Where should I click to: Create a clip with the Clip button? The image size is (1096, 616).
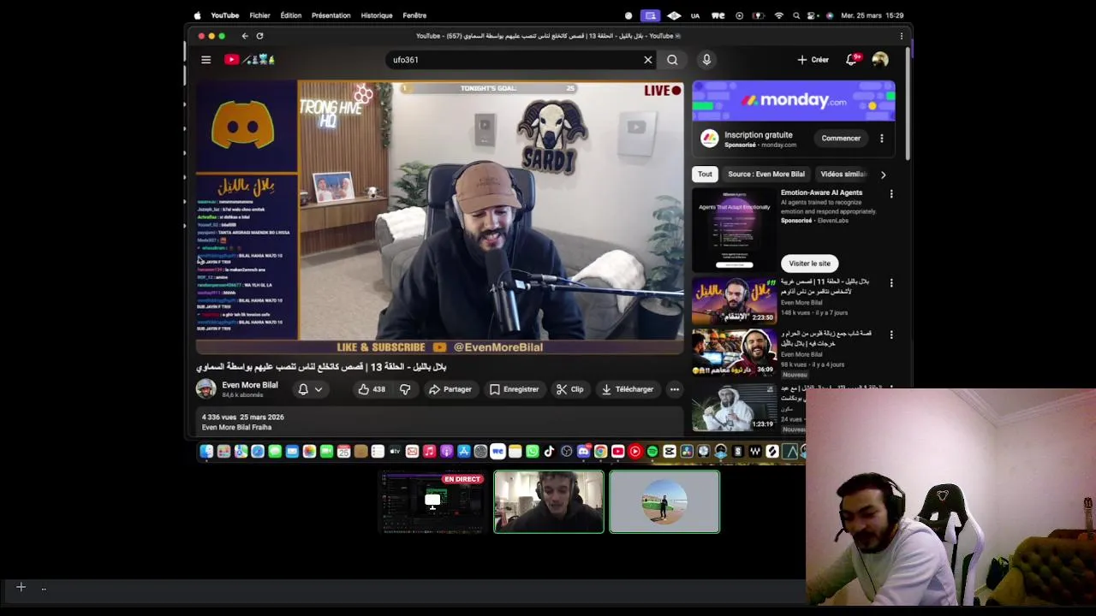click(569, 389)
